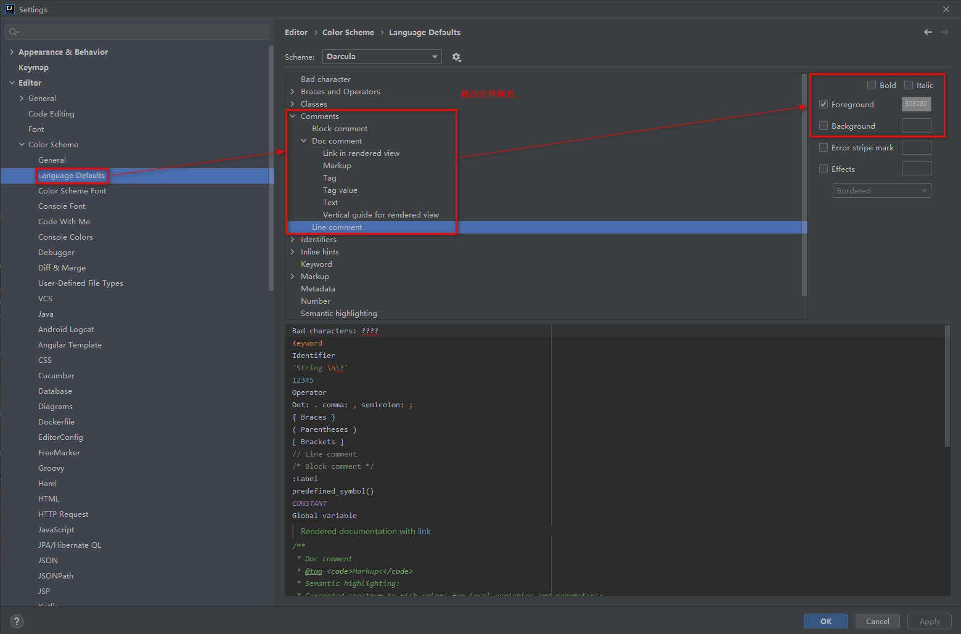This screenshot has width=961, height=634.
Task: Open Console Colors page
Action: click(65, 237)
